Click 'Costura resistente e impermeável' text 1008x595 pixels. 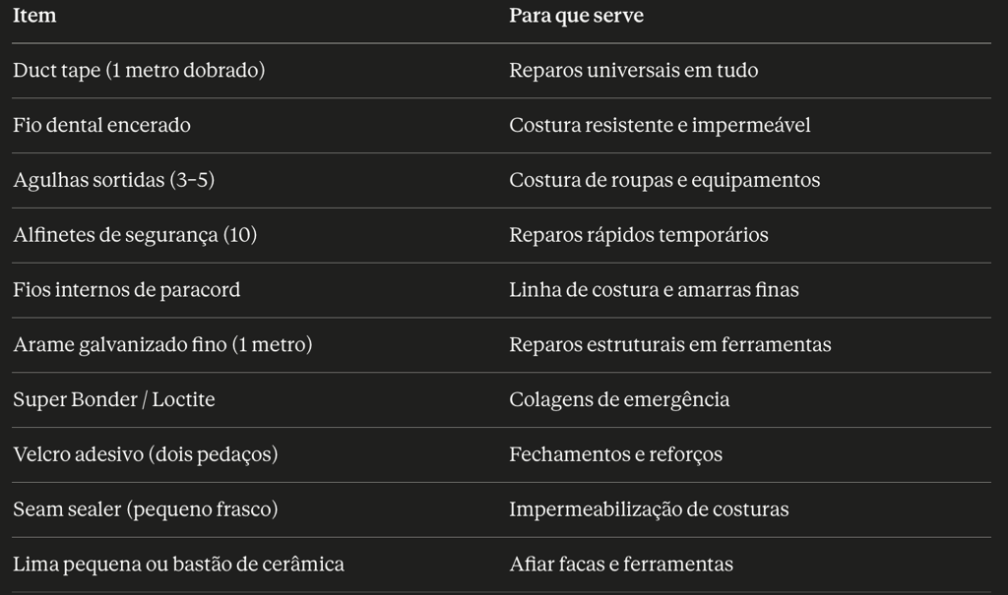pos(660,125)
